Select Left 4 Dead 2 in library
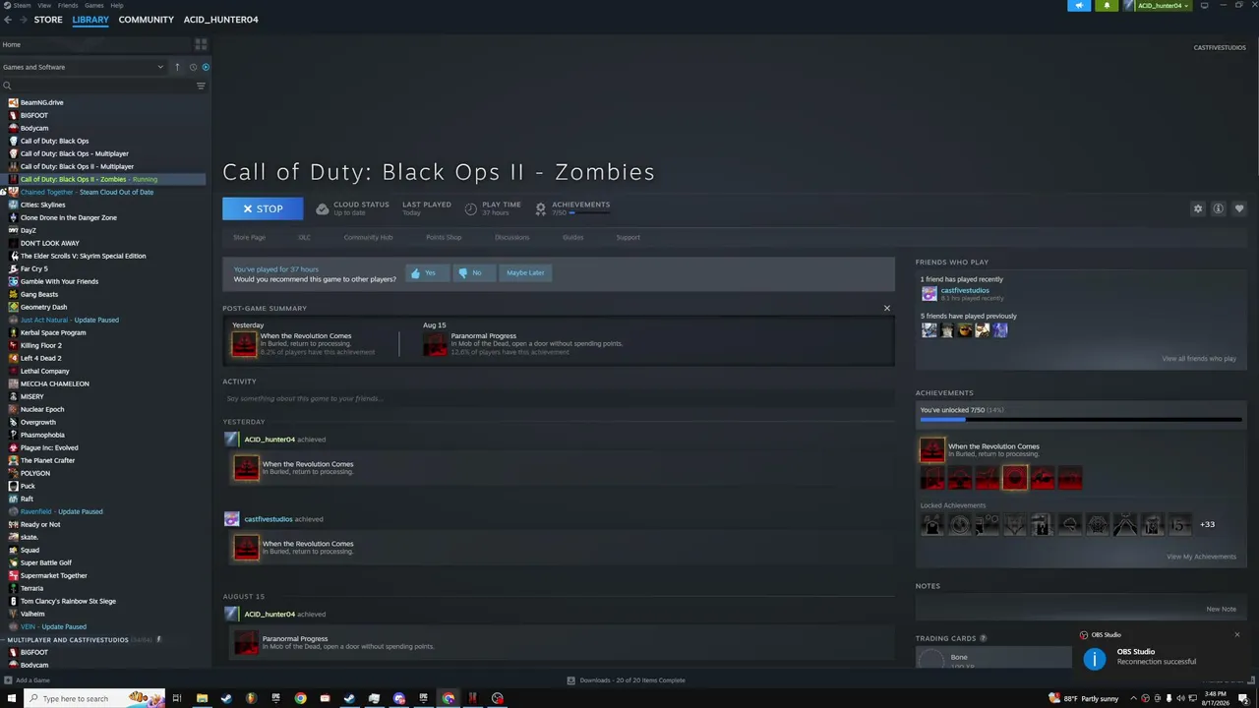Screen dimensions: 1259x708 click(40, 358)
